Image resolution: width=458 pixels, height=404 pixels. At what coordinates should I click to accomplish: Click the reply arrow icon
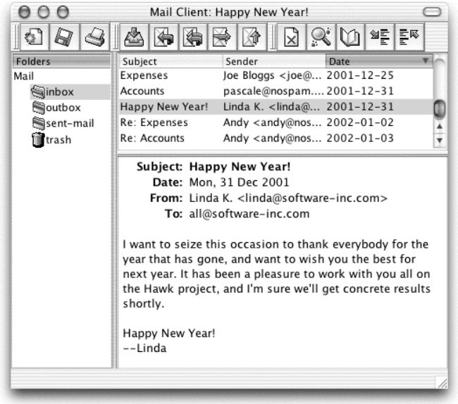(162, 37)
